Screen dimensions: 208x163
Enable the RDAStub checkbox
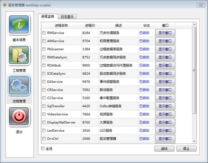[x=44, y=65]
